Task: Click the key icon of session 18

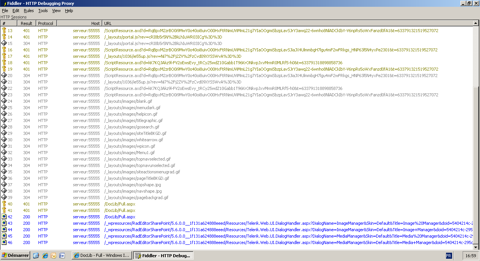Action: [4, 63]
